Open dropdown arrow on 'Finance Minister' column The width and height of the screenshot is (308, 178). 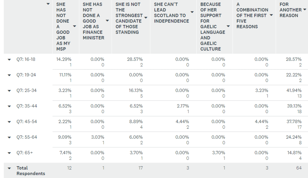pyautogui.click(x=107, y=21)
